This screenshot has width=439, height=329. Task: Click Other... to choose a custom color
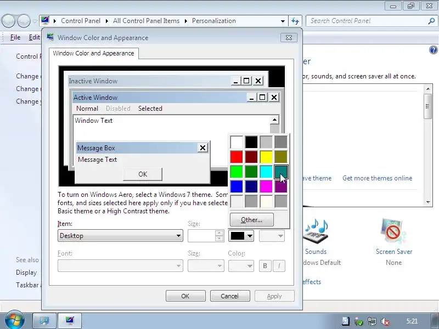point(252,220)
